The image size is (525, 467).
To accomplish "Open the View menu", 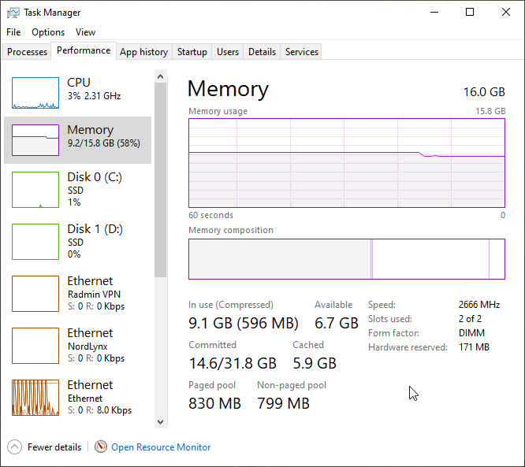I will click(x=85, y=32).
